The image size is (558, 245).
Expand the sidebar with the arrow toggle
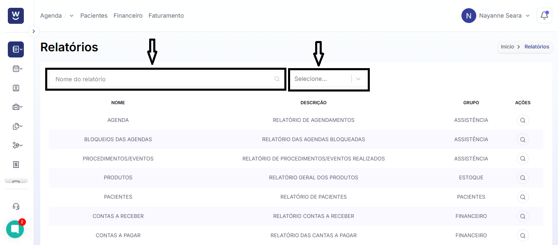34,31
